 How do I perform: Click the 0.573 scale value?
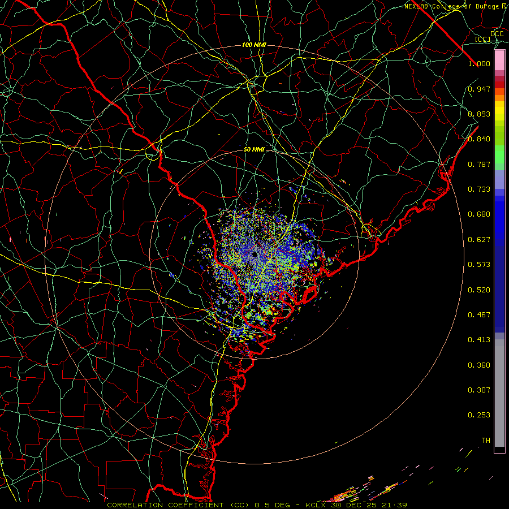[x=479, y=265]
